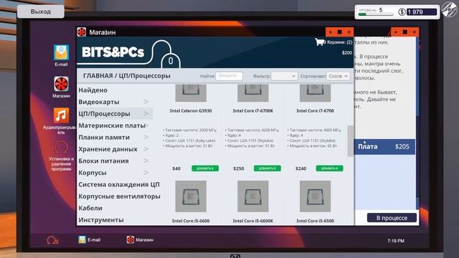This screenshot has width=459, height=258.
Task: Open Intel Core i5-6600 thumbnail
Action: coord(191,196)
